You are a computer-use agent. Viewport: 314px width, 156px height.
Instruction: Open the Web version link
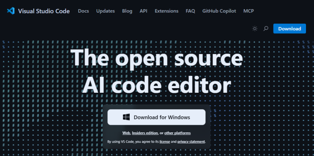tap(126, 133)
